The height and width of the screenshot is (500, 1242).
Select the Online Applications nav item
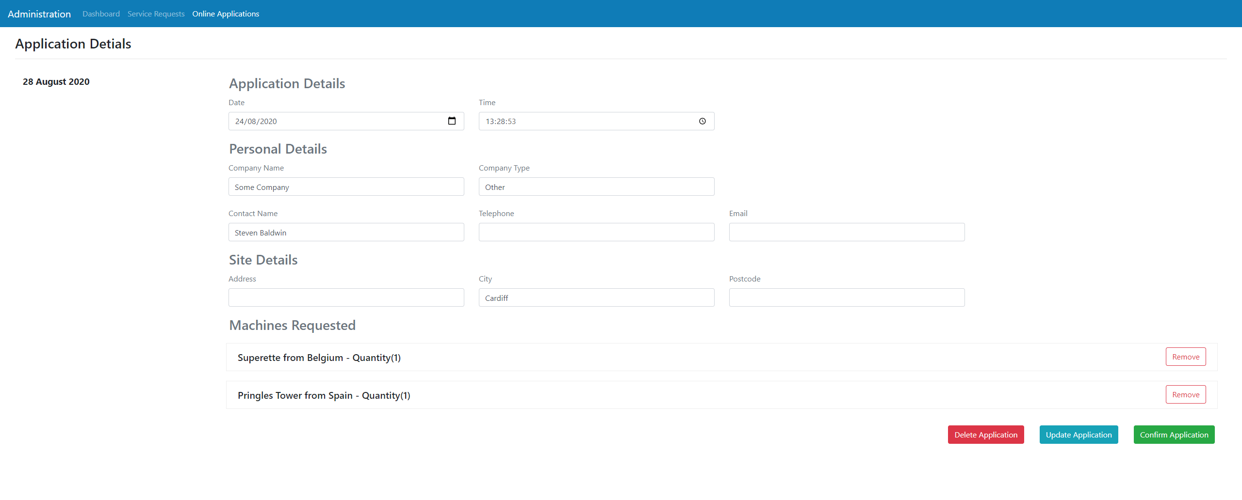(226, 14)
